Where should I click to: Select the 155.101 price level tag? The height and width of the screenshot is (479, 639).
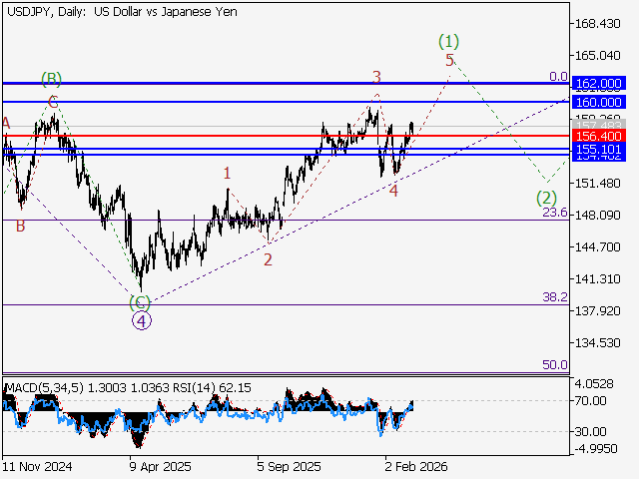click(599, 149)
